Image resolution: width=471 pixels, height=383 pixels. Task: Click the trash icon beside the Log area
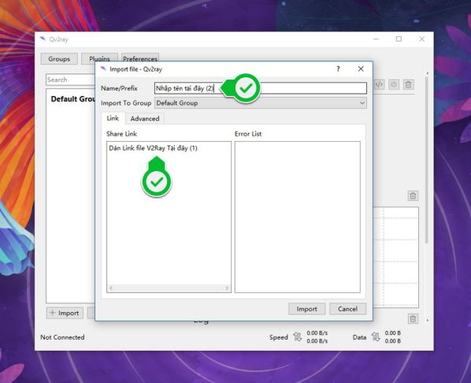click(x=413, y=318)
